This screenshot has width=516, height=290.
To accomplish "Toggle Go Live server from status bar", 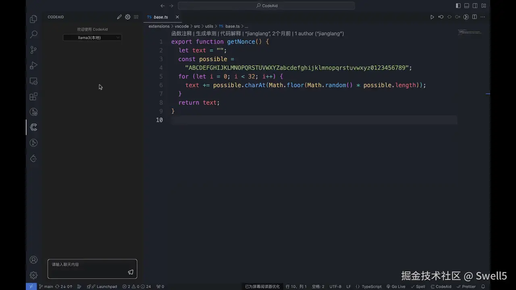I will point(395,286).
